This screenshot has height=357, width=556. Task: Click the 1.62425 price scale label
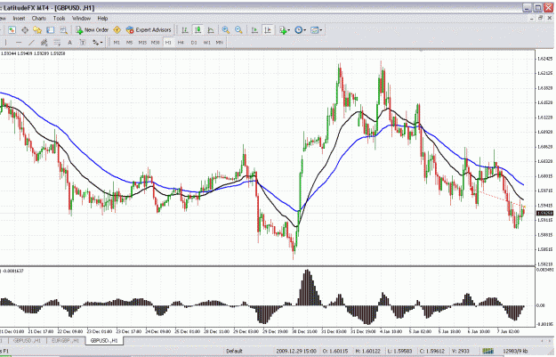tap(545, 59)
